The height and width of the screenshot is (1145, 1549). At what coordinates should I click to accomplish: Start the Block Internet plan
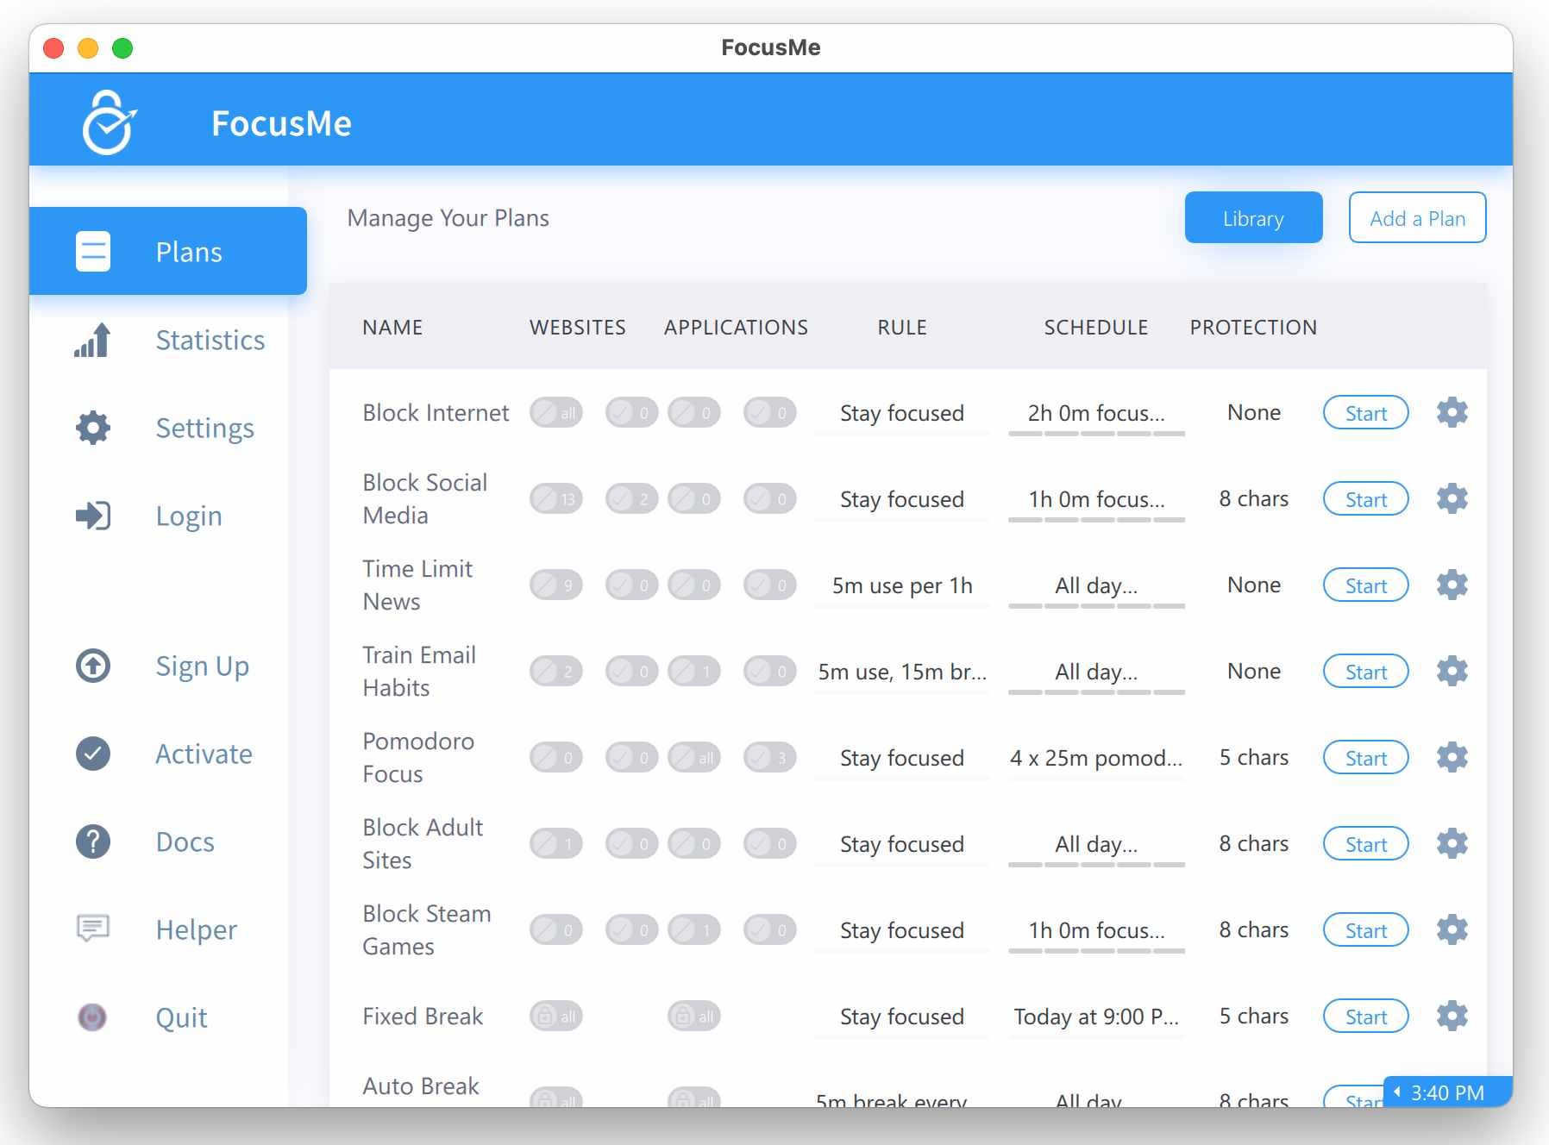pos(1366,413)
